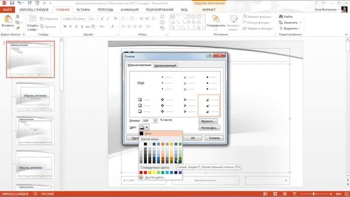Open the ВСТАВКА ribbon tab
Image resolution: width=350 pixels, height=197 pixels.
click(83, 10)
